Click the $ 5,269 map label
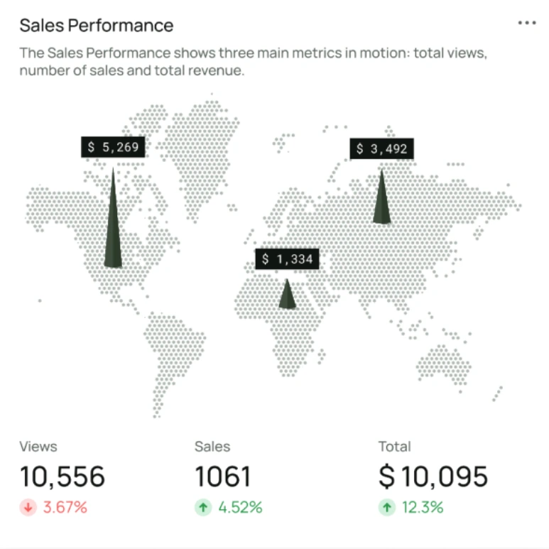The width and height of the screenshot is (549, 549). tap(113, 147)
